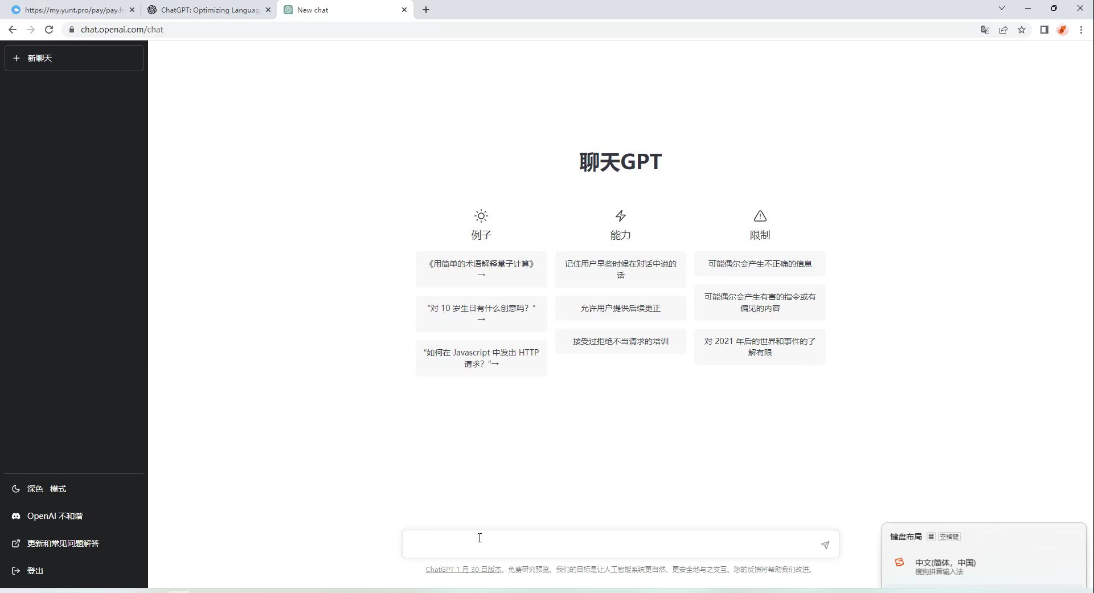Start a new chat via 新聊天 button
The image size is (1094, 593).
tap(74, 58)
